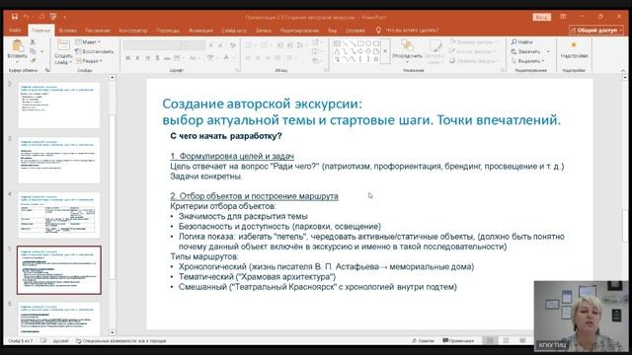Click the decrease indent icon

280,45
